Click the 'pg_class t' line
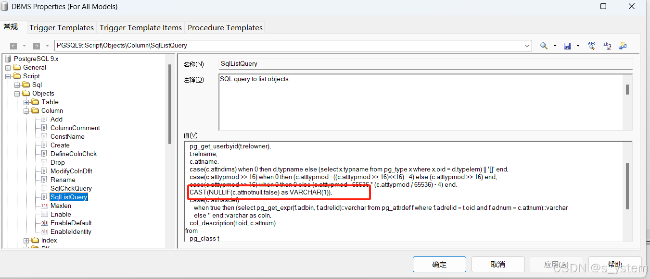This screenshot has width=650, height=279. tap(204, 238)
